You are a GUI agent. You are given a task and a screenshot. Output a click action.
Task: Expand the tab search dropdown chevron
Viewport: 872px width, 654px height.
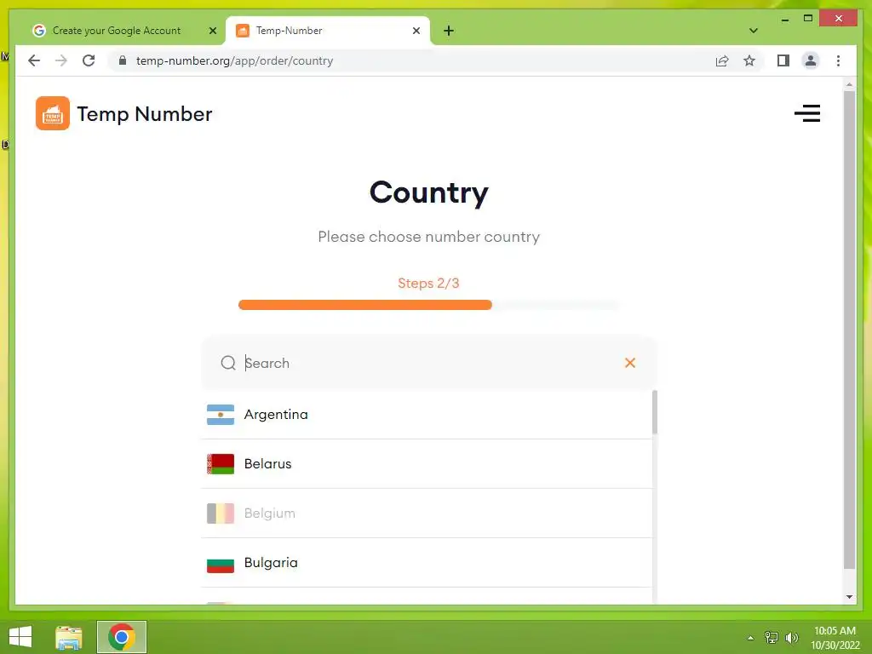[753, 31]
